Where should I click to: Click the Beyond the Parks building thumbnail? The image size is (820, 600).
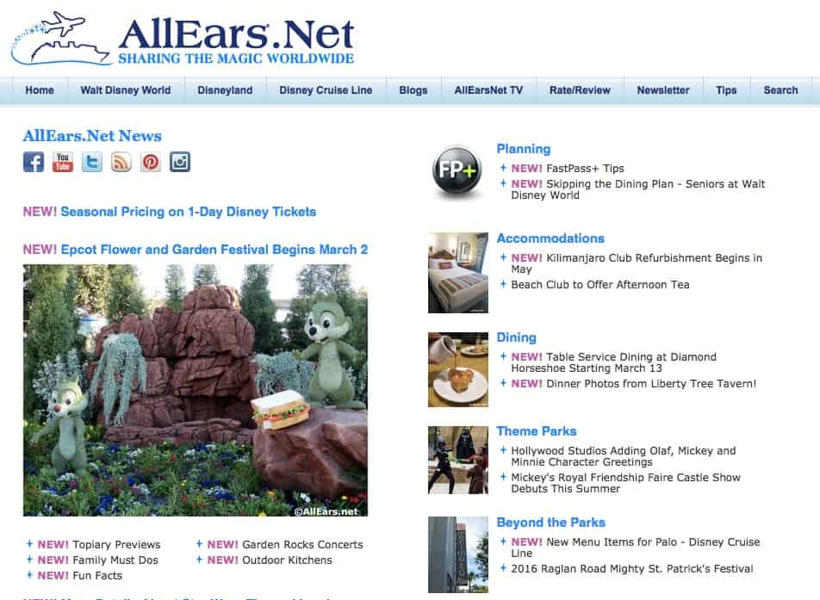coord(458,554)
